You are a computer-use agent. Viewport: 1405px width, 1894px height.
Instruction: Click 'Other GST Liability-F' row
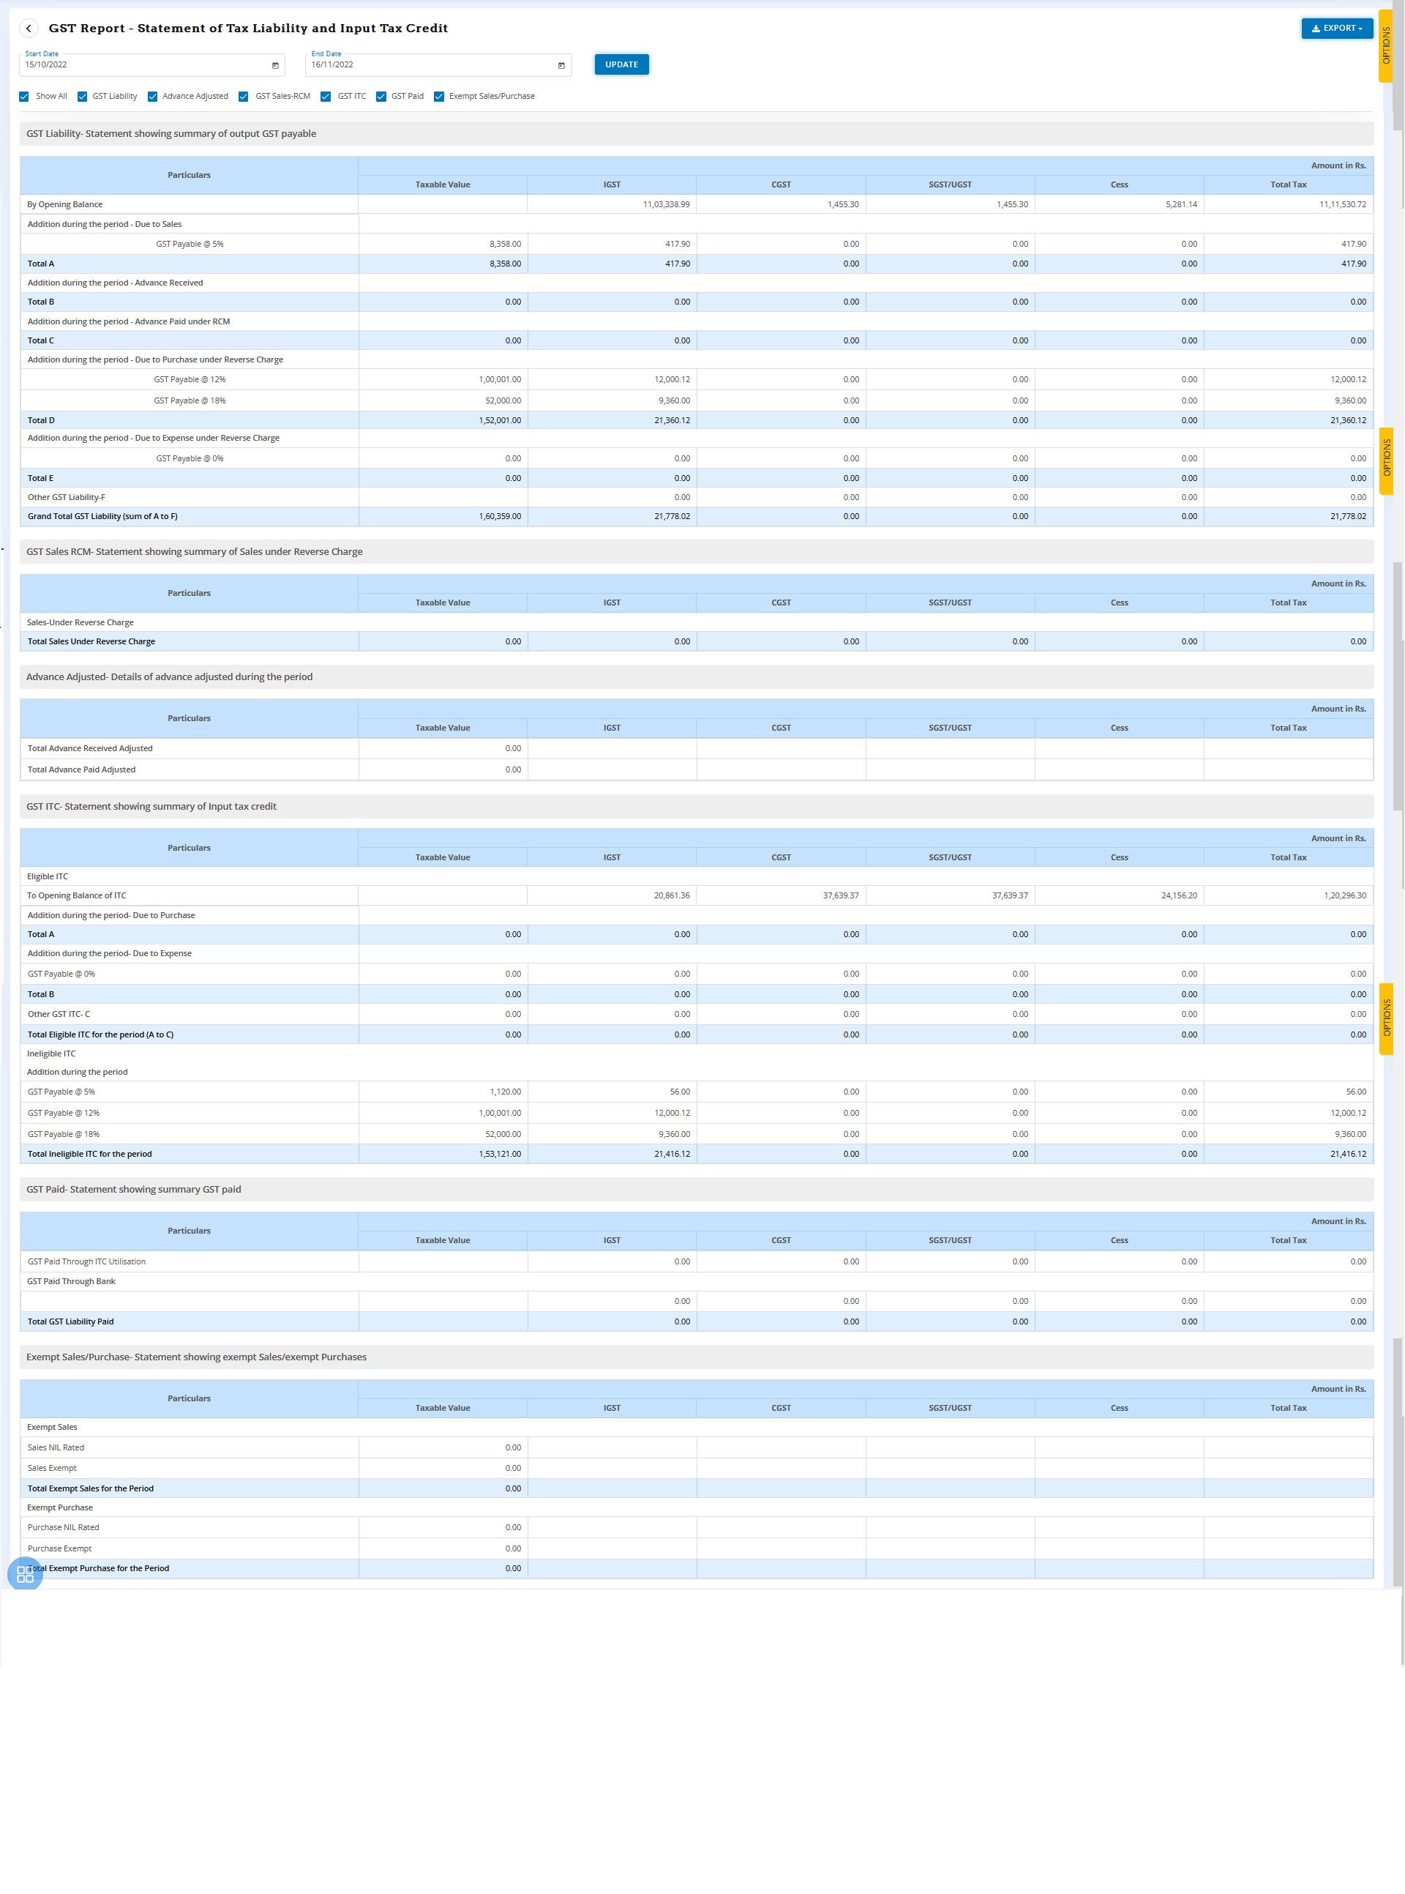[697, 498]
